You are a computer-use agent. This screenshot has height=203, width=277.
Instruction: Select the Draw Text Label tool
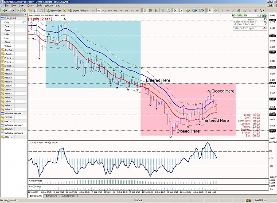tap(255, 11)
